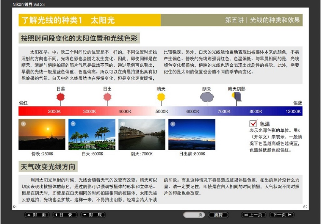321x224 pixels.
Task: Click the red sunset (日落) sun icon
Action: click(x=61, y=97)
